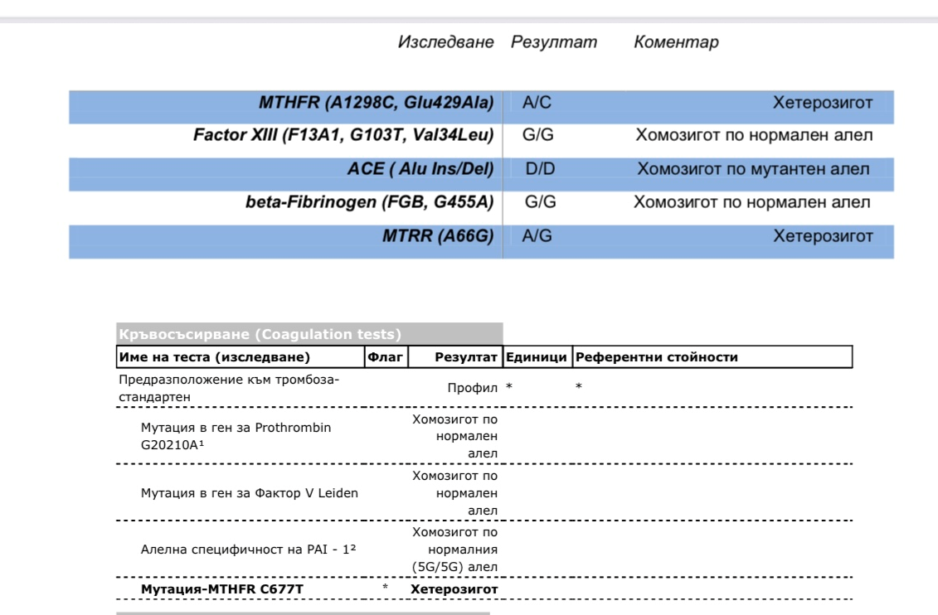This screenshot has width=938, height=615.
Task: Click the MTHFR A1298C row label
Action: coord(376,104)
